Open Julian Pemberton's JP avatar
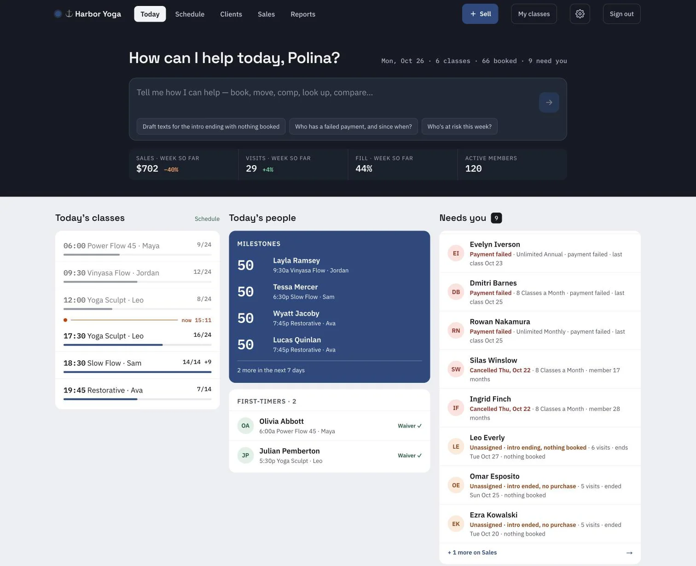696x566 pixels. (245, 456)
